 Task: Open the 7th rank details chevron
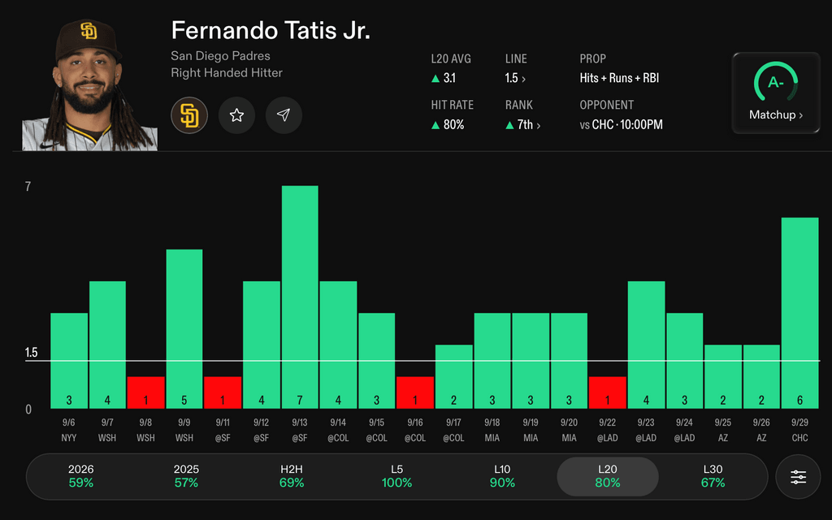coord(523,125)
